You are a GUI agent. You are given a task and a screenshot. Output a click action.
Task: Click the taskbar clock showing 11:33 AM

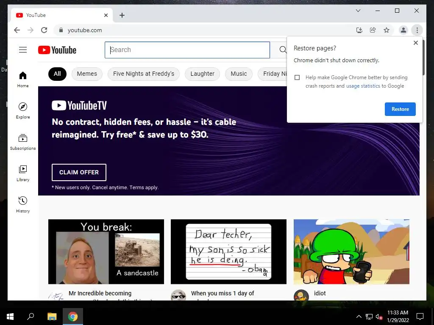[398, 317]
